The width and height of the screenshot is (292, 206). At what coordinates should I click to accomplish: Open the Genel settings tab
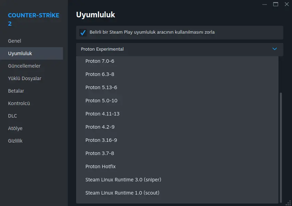coord(32,41)
